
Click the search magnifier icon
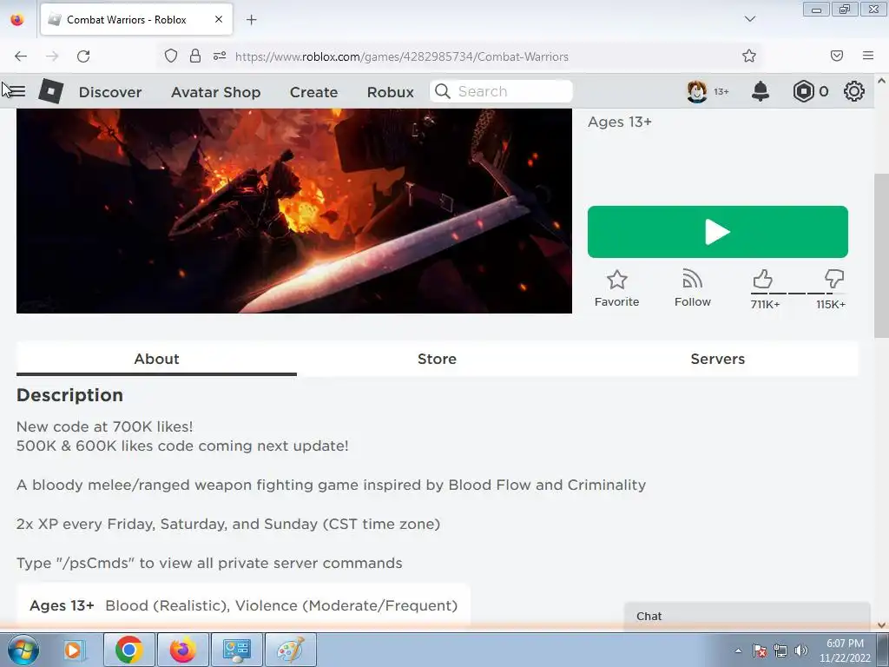point(443,91)
